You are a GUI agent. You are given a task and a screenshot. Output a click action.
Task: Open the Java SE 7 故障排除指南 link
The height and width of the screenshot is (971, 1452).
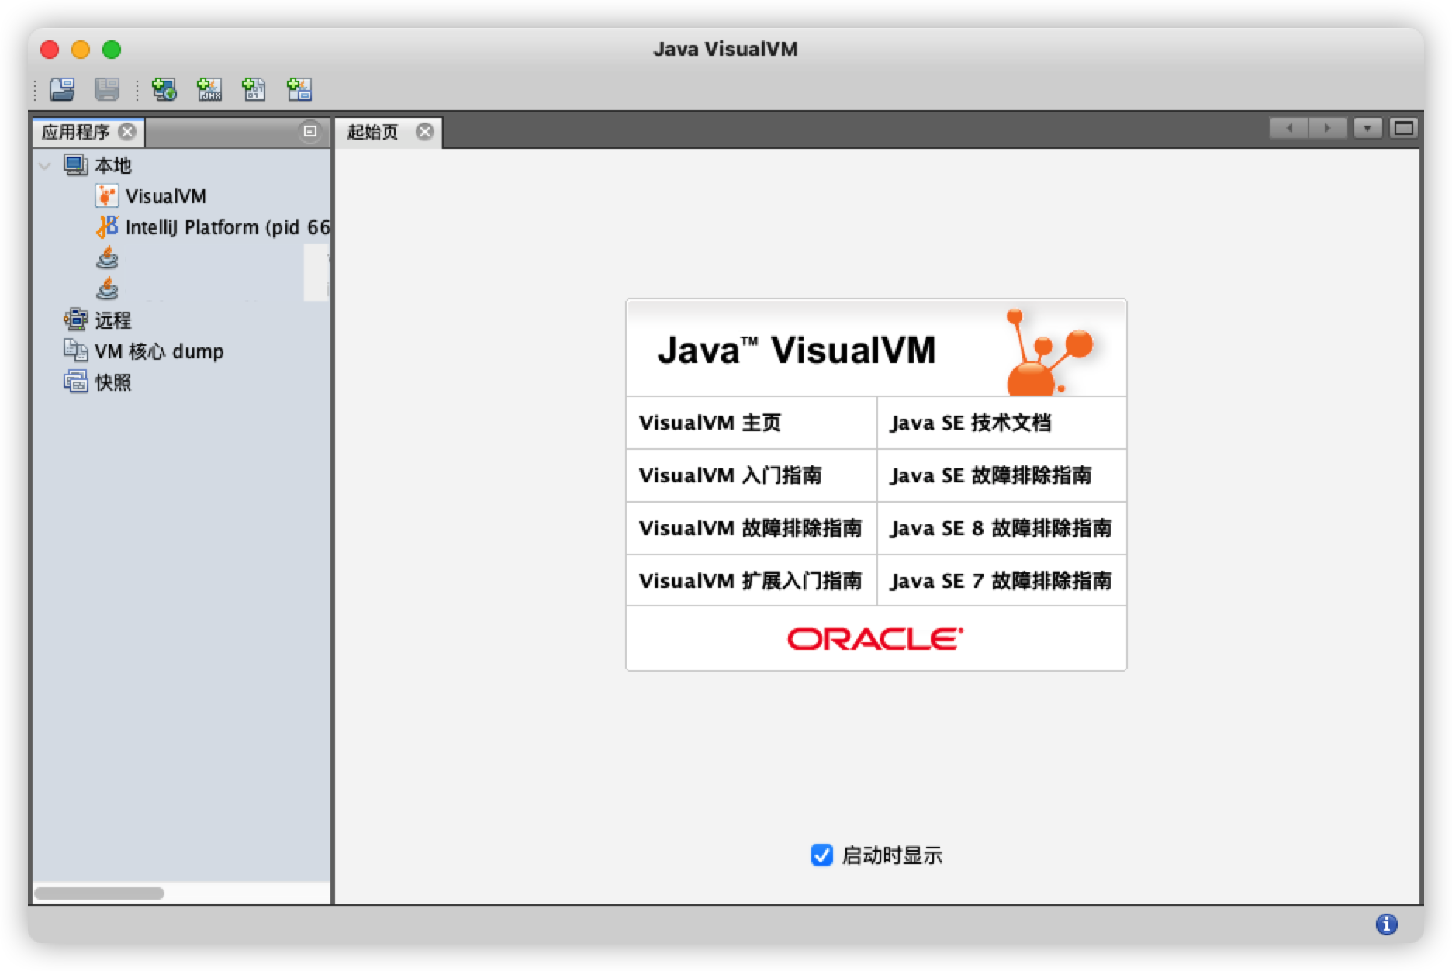point(1001,581)
